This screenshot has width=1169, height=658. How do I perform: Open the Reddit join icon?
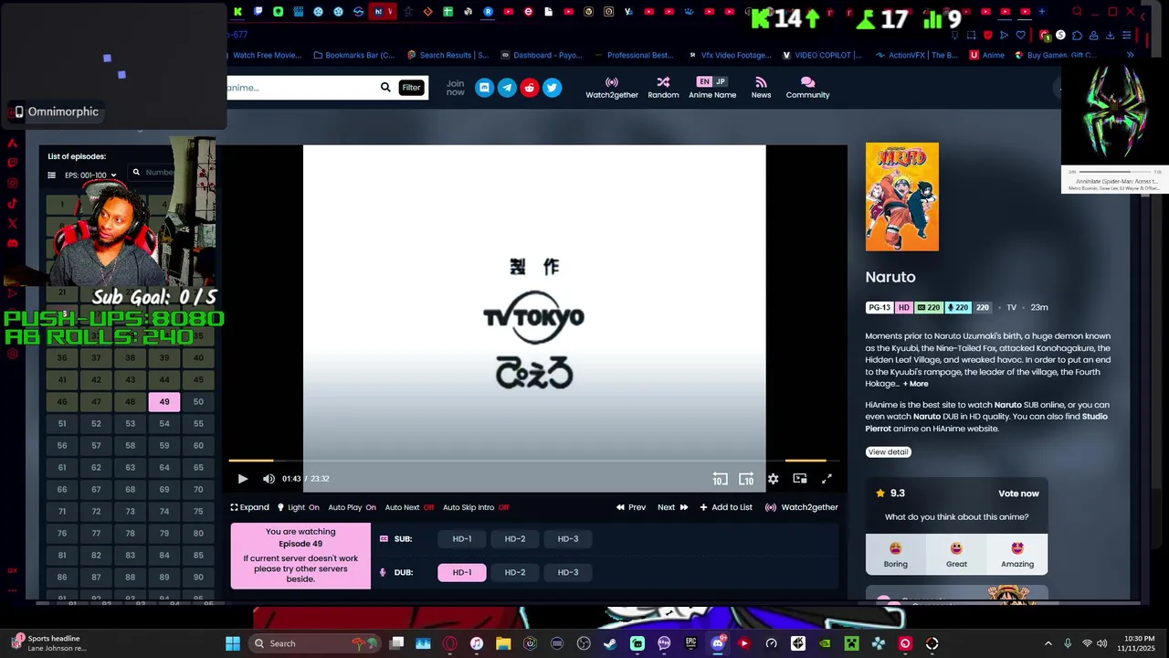[x=530, y=88]
